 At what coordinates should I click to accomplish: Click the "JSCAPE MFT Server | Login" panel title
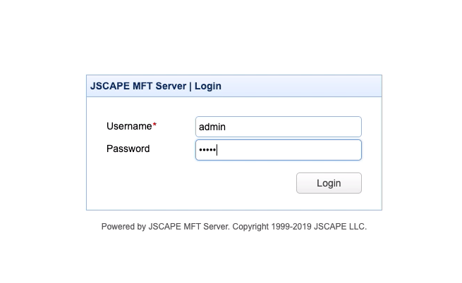tap(156, 87)
